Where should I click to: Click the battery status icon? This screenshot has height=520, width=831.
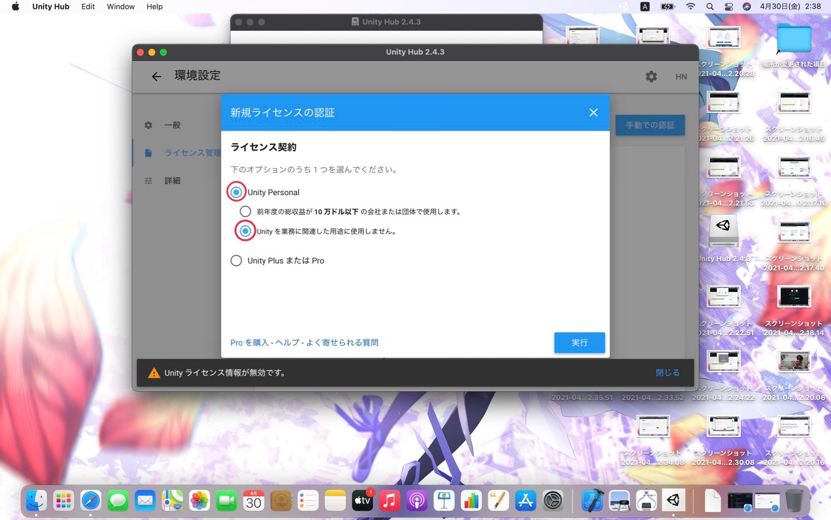click(x=668, y=7)
